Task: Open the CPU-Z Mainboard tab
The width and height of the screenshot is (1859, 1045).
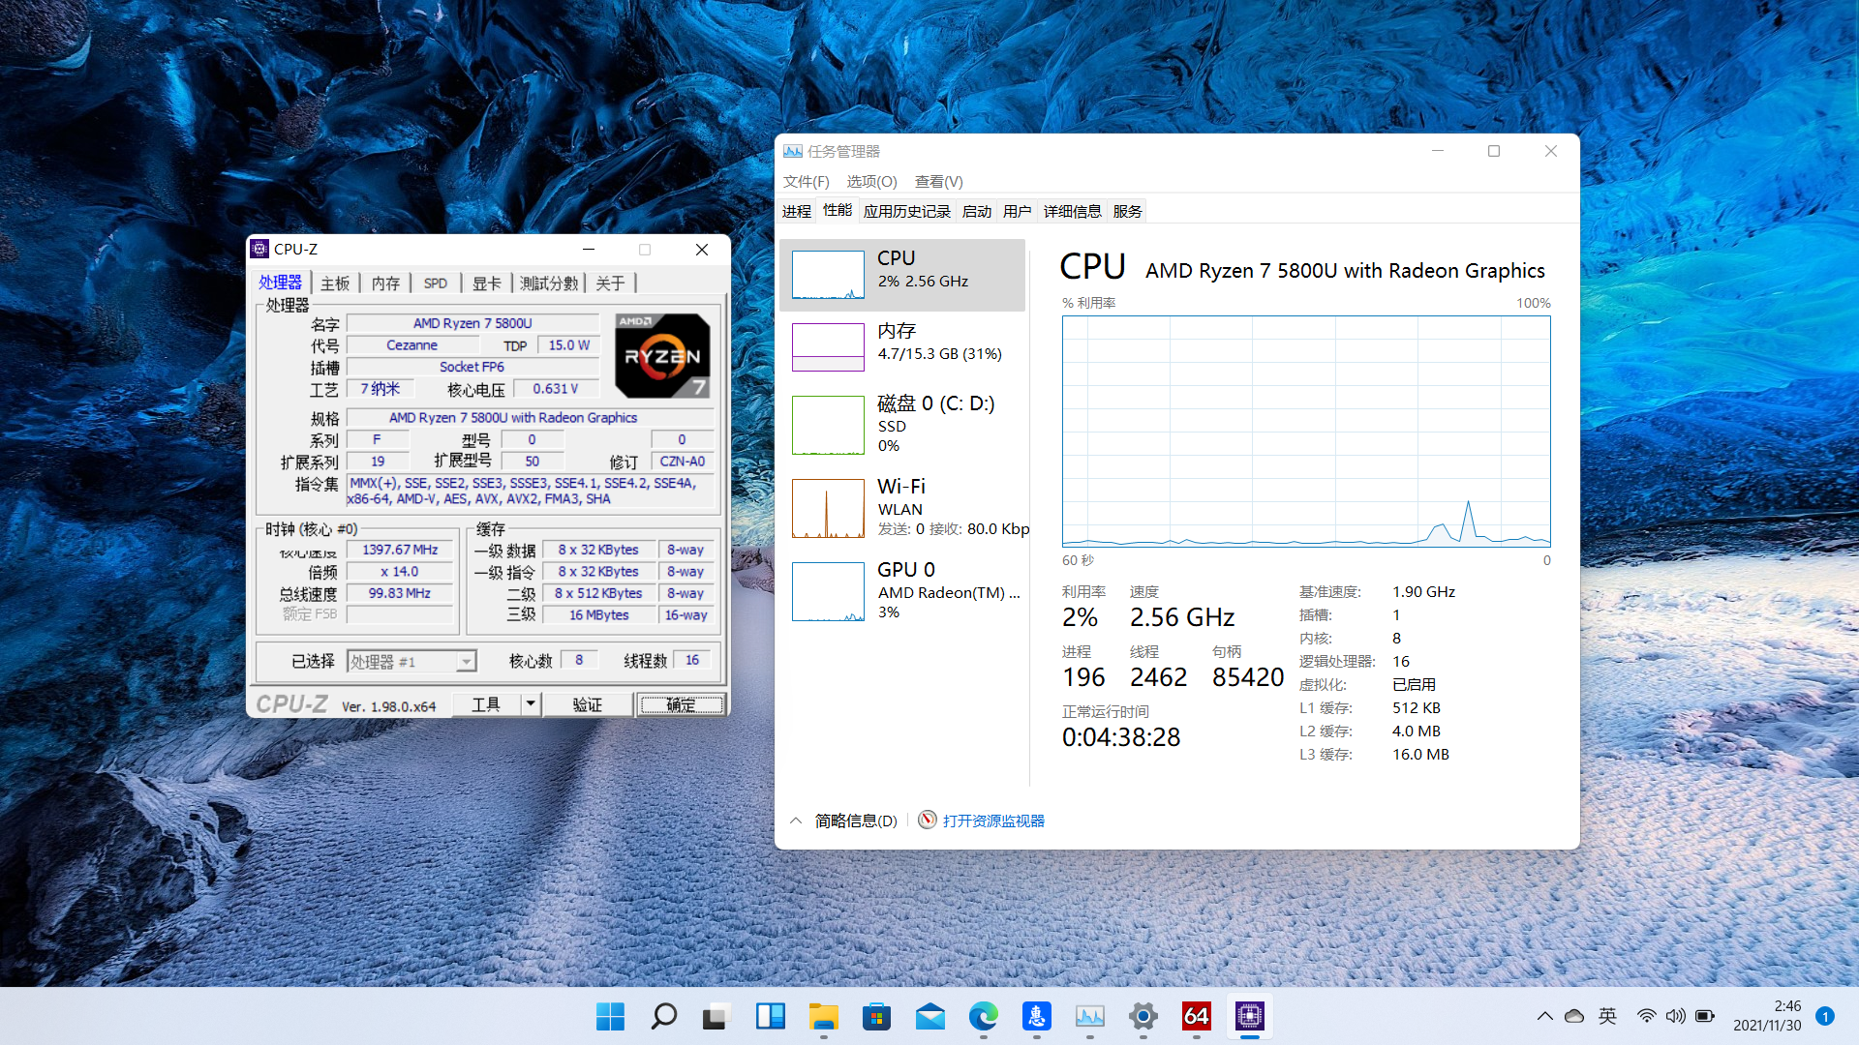Action: pyautogui.click(x=335, y=284)
